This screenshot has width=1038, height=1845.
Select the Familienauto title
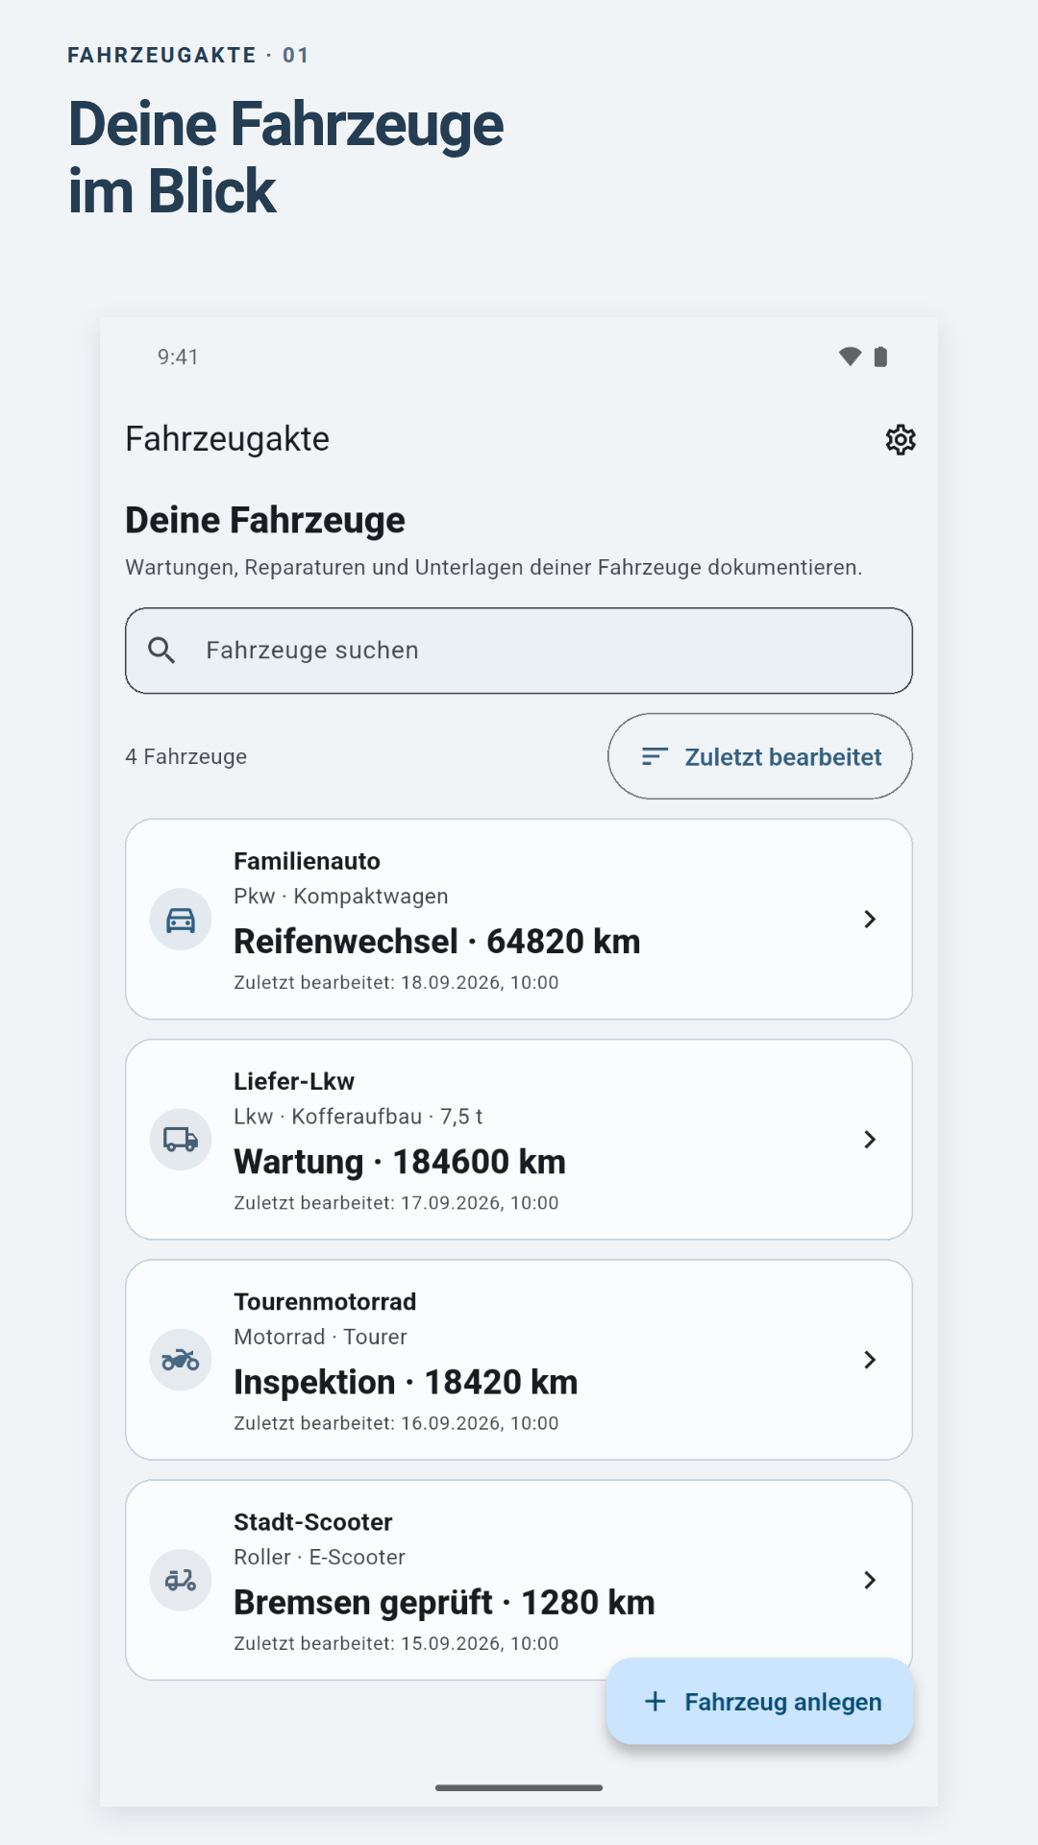click(x=308, y=861)
